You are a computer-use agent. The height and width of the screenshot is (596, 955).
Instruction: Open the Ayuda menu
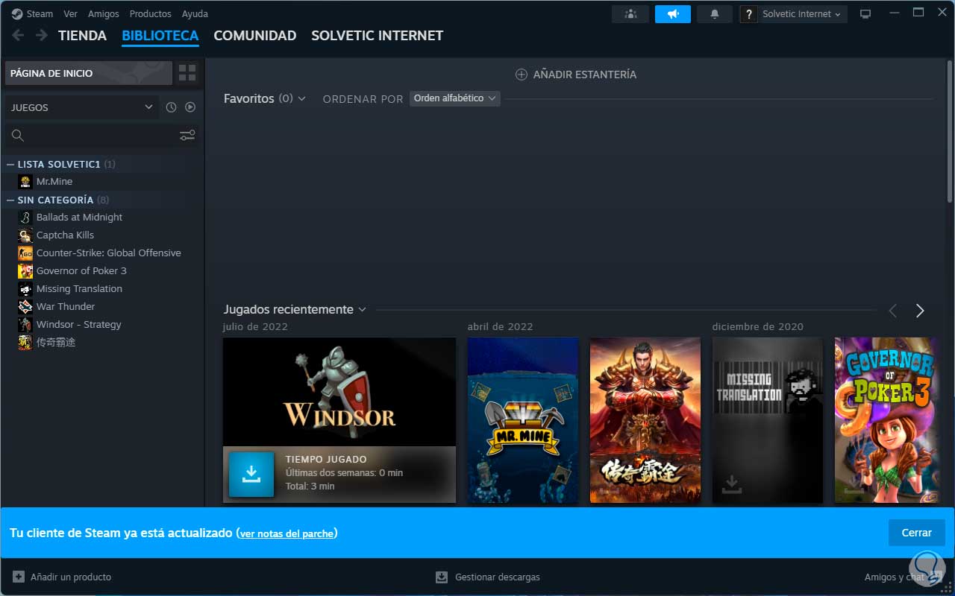195,13
